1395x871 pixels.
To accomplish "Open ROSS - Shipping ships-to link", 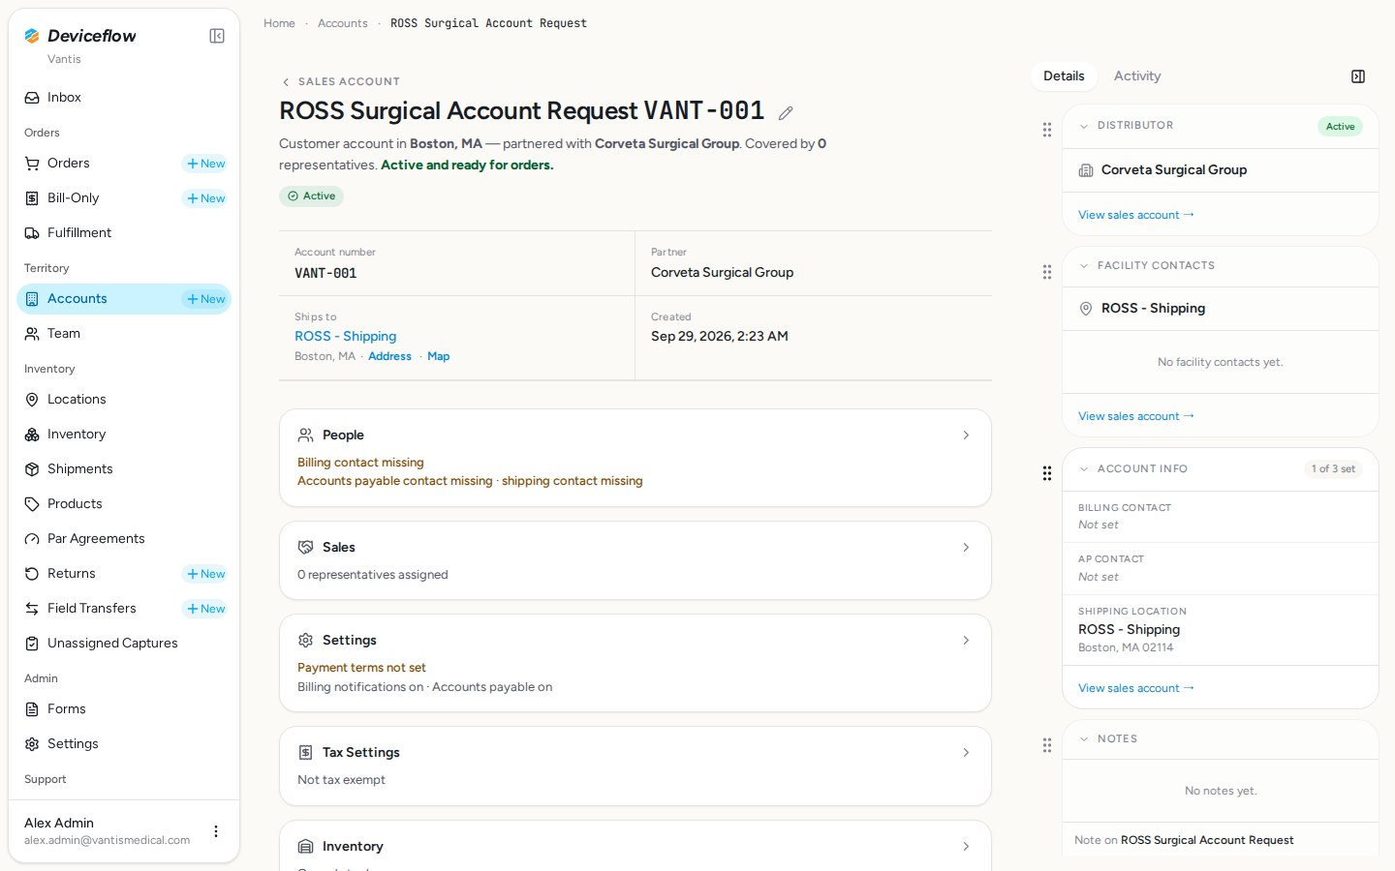I will (x=346, y=337).
